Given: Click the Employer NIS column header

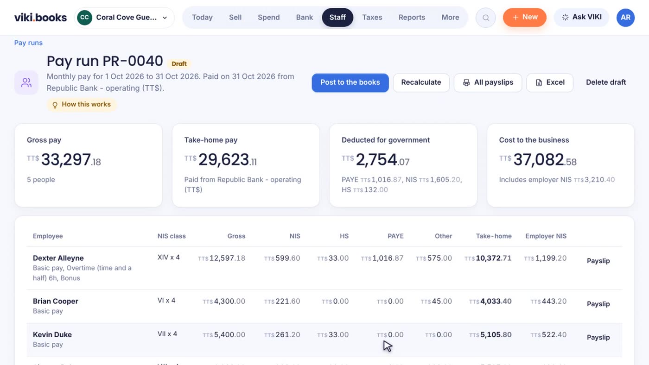Looking at the screenshot, I should (x=546, y=236).
